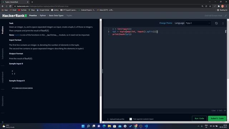
Task: Click Upload Code as File
Action: (116, 119)
